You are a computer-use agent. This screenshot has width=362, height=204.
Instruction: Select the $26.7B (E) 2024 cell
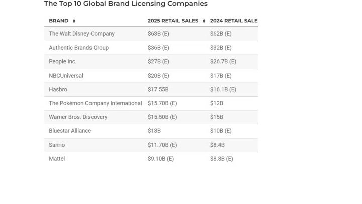[223, 62]
